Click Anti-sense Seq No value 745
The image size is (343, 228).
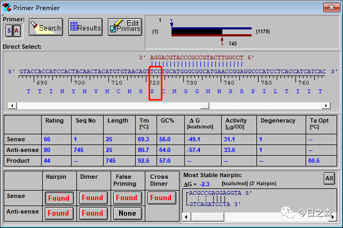[x=79, y=150]
